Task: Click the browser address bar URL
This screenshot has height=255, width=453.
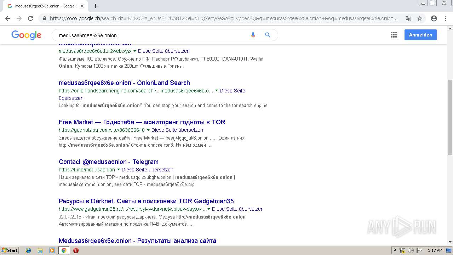Action: tap(224, 18)
